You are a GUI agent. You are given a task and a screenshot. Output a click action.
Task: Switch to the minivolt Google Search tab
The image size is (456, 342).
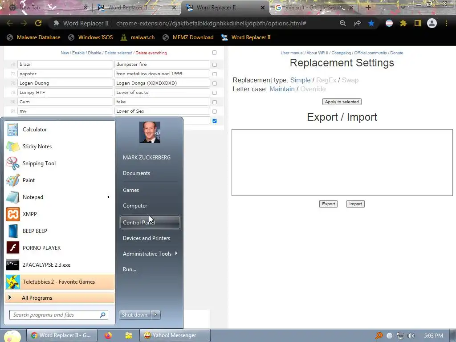point(314,8)
